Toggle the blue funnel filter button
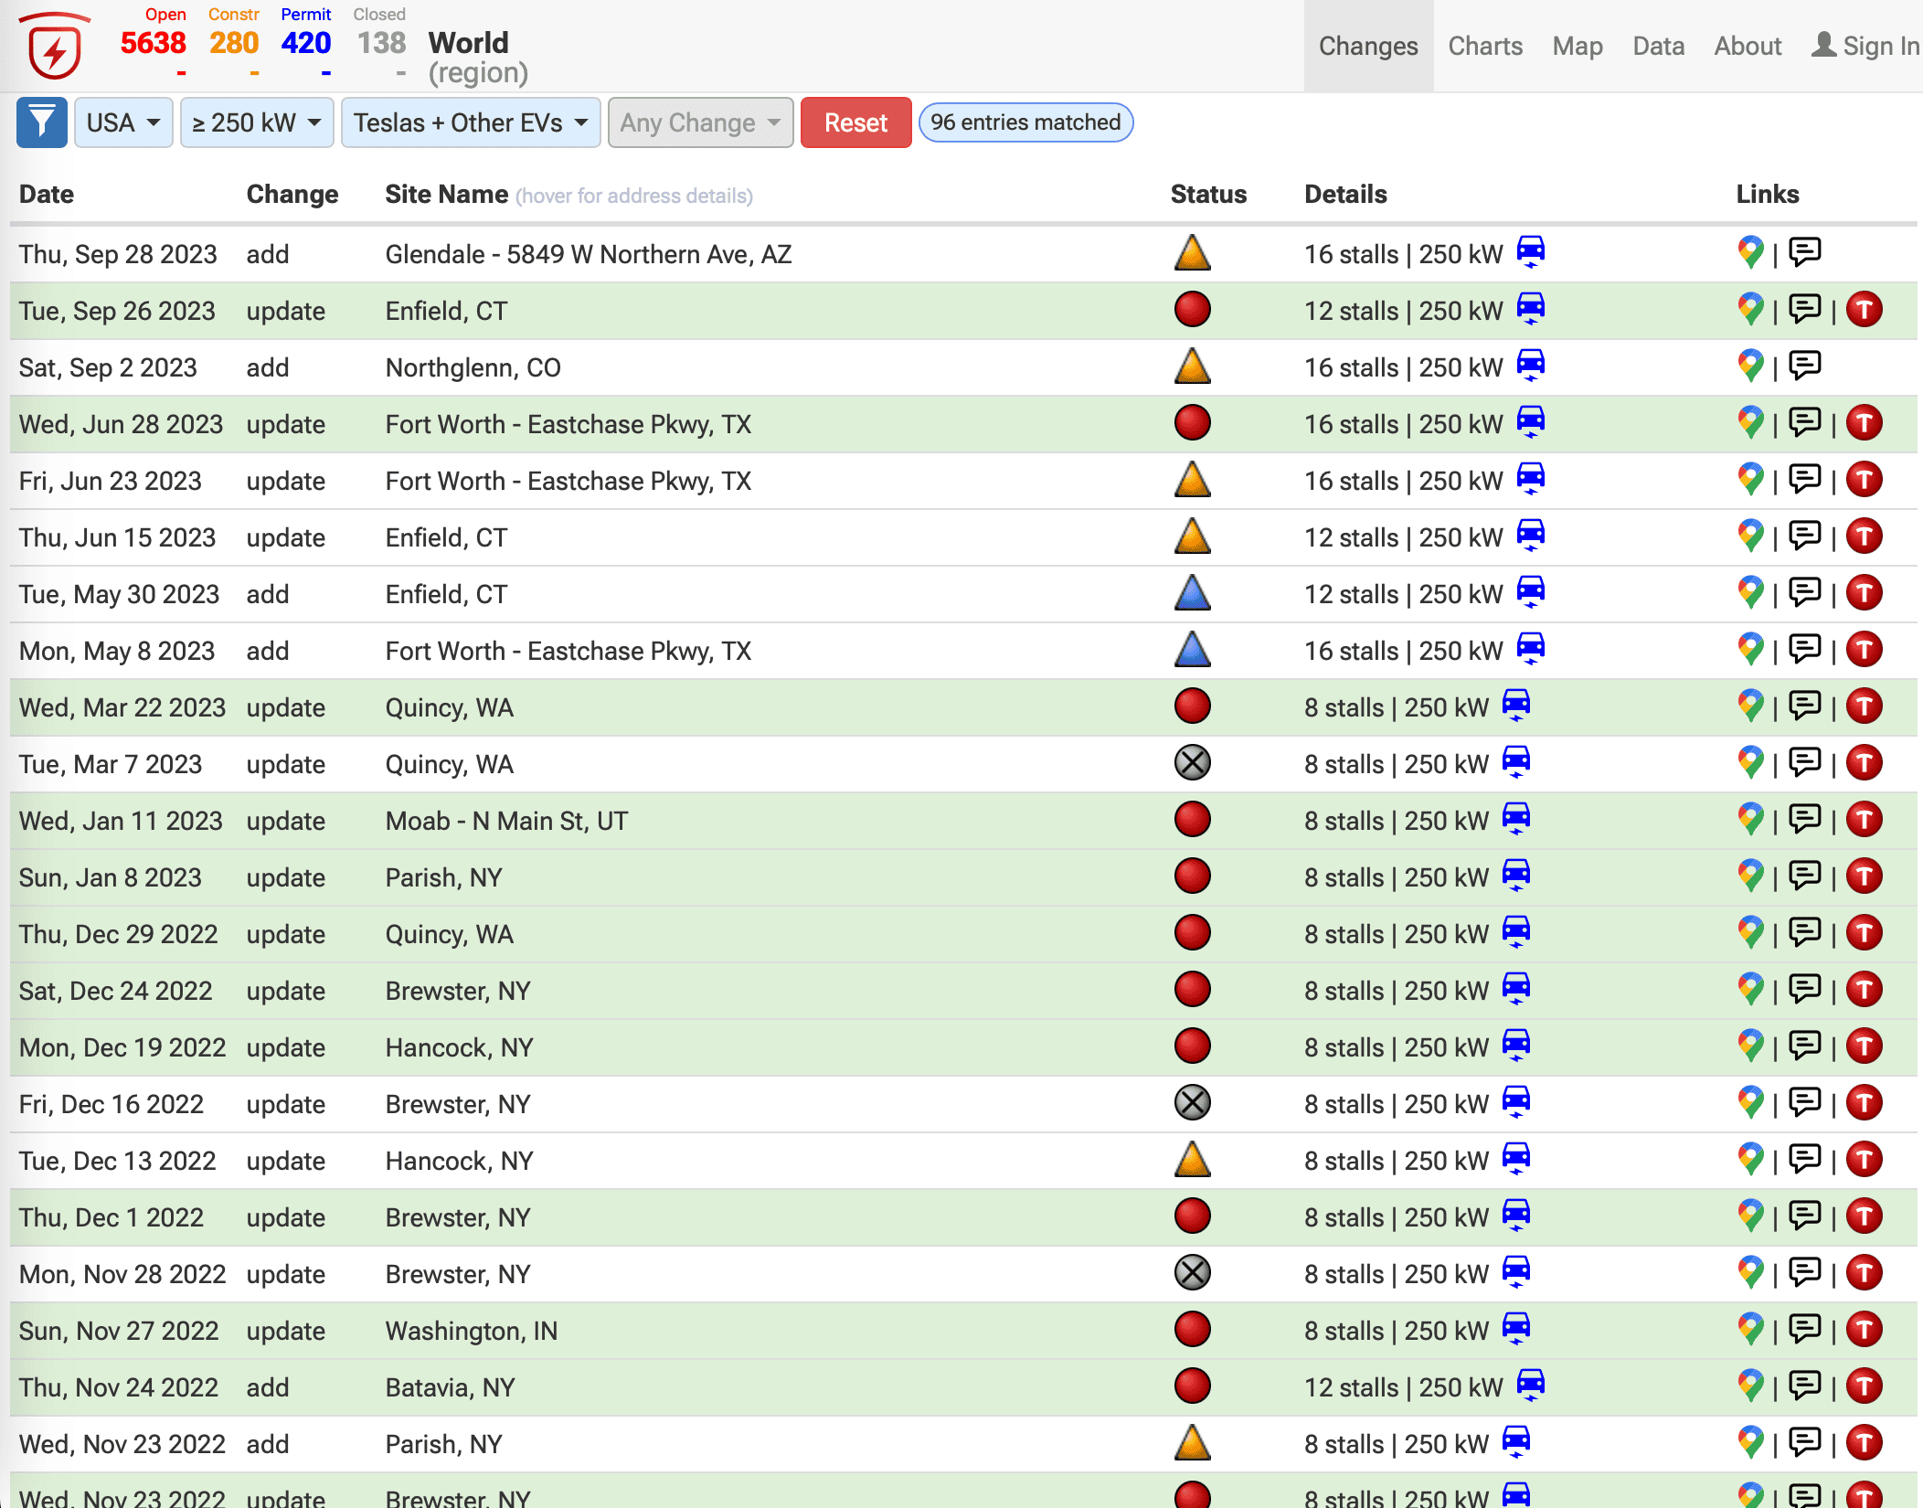This screenshot has width=1923, height=1508. [x=42, y=122]
